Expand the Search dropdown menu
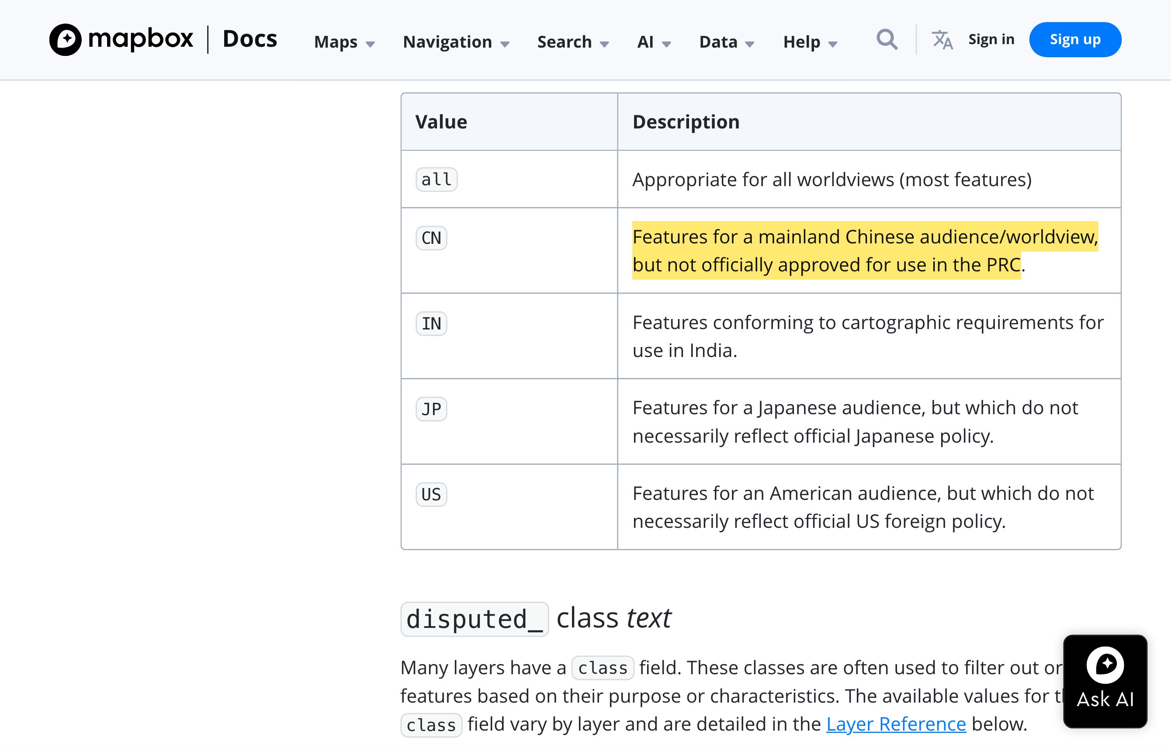Viewport: 1171px width, 752px height. [x=573, y=42]
